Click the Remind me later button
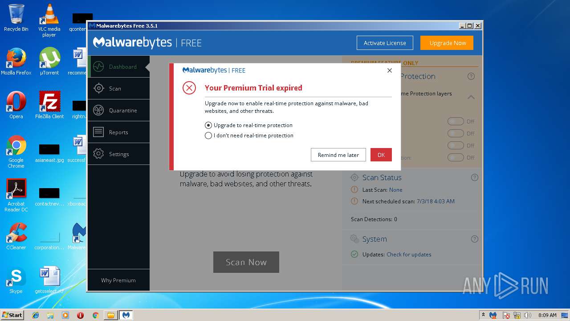The height and width of the screenshot is (321, 570). tap(338, 155)
